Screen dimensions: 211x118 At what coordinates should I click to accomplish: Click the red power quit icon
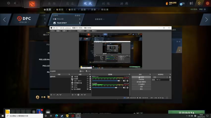point(207,3)
